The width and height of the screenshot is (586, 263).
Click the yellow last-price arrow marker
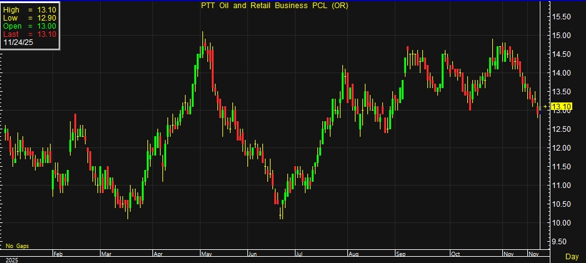pos(545,107)
